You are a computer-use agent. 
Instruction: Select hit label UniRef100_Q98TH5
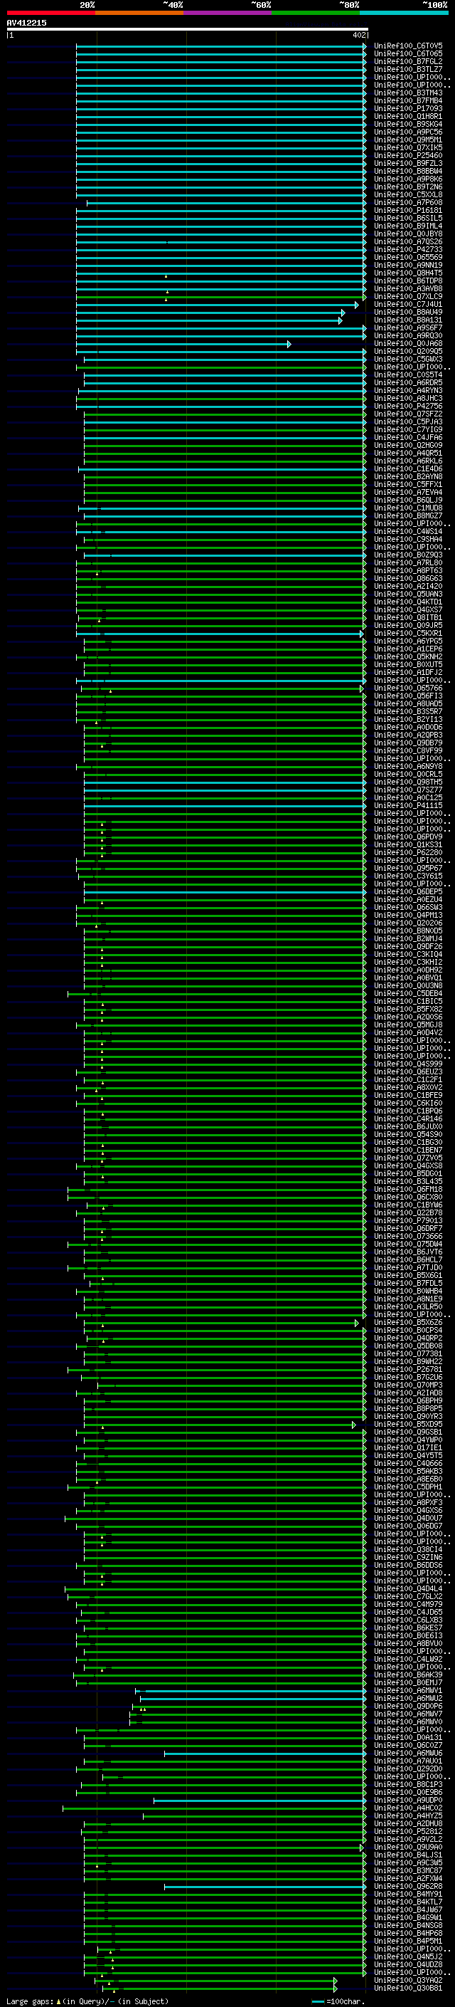(408, 782)
